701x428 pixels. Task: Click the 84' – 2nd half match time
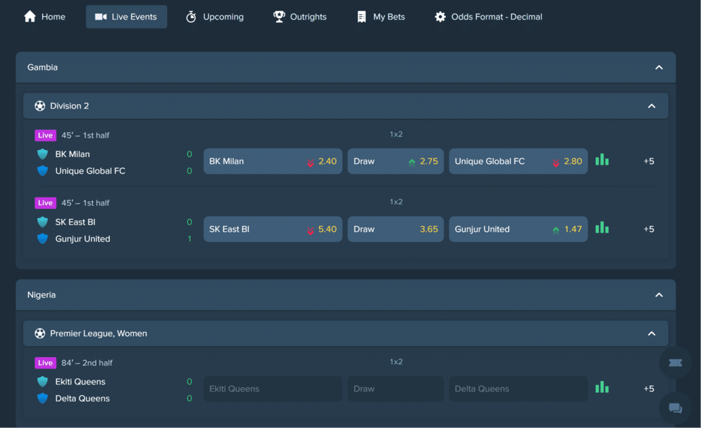click(87, 363)
